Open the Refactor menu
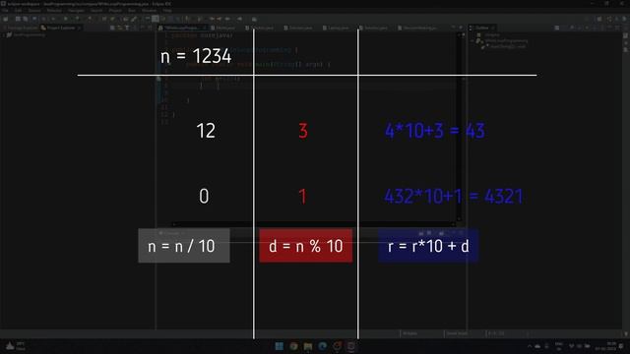The image size is (630, 354). [x=54, y=11]
